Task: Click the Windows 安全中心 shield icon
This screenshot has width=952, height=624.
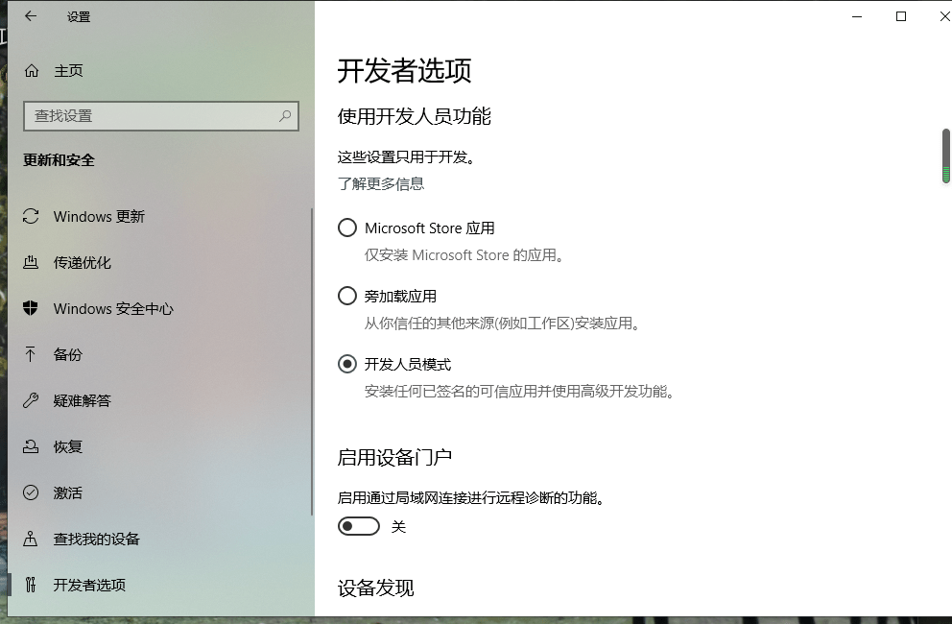Action: click(x=31, y=308)
